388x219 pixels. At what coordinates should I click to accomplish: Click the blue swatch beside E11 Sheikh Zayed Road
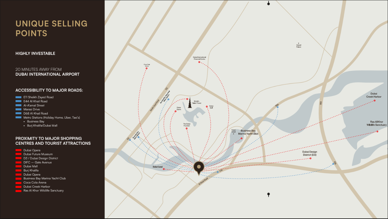tap(18, 97)
